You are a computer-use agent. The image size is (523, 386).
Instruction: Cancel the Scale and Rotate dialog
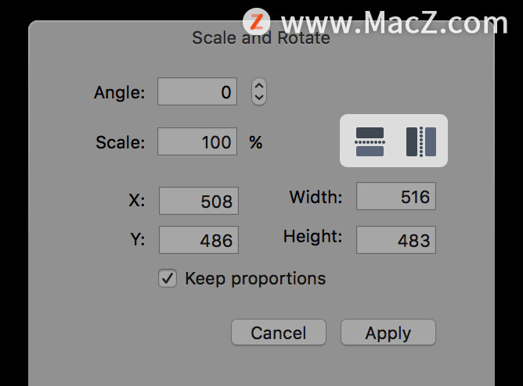pos(279,332)
